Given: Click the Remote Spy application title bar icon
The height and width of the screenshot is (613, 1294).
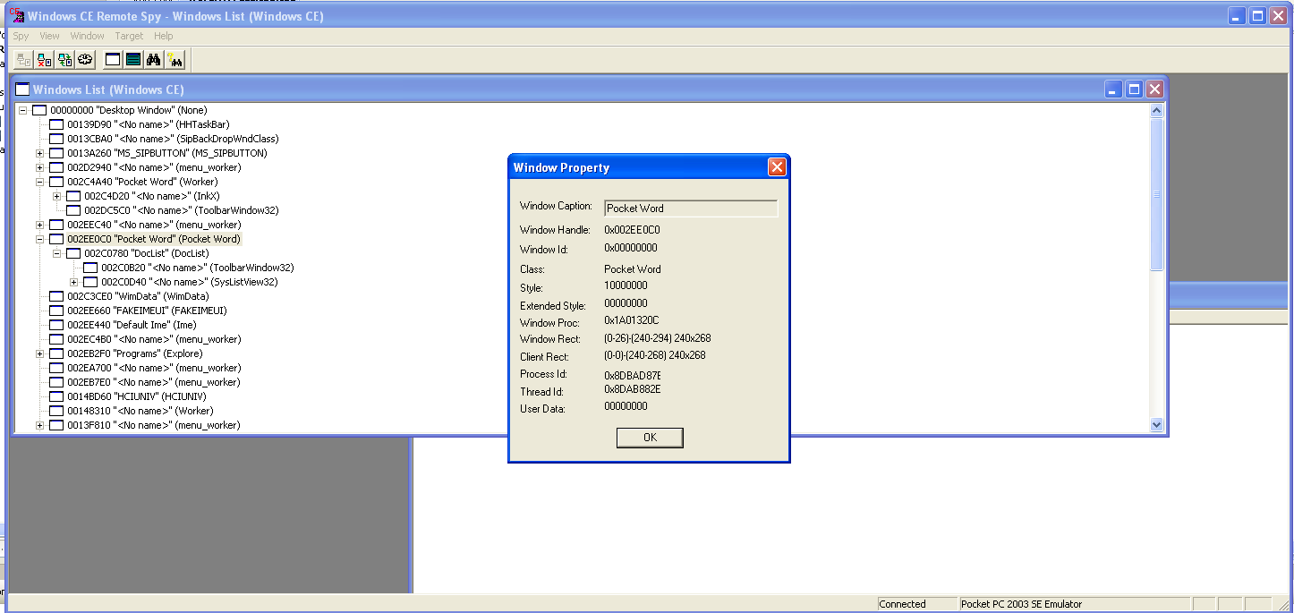Looking at the screenshot, I should click(x=16, y=15).
